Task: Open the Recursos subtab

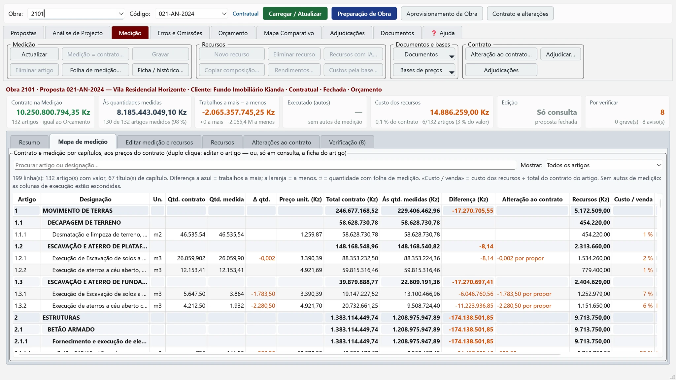Action: click(x=222, y=142)
